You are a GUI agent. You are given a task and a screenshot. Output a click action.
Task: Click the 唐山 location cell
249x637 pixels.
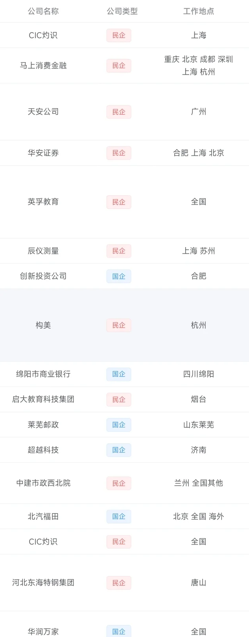[x=198, y=583]
